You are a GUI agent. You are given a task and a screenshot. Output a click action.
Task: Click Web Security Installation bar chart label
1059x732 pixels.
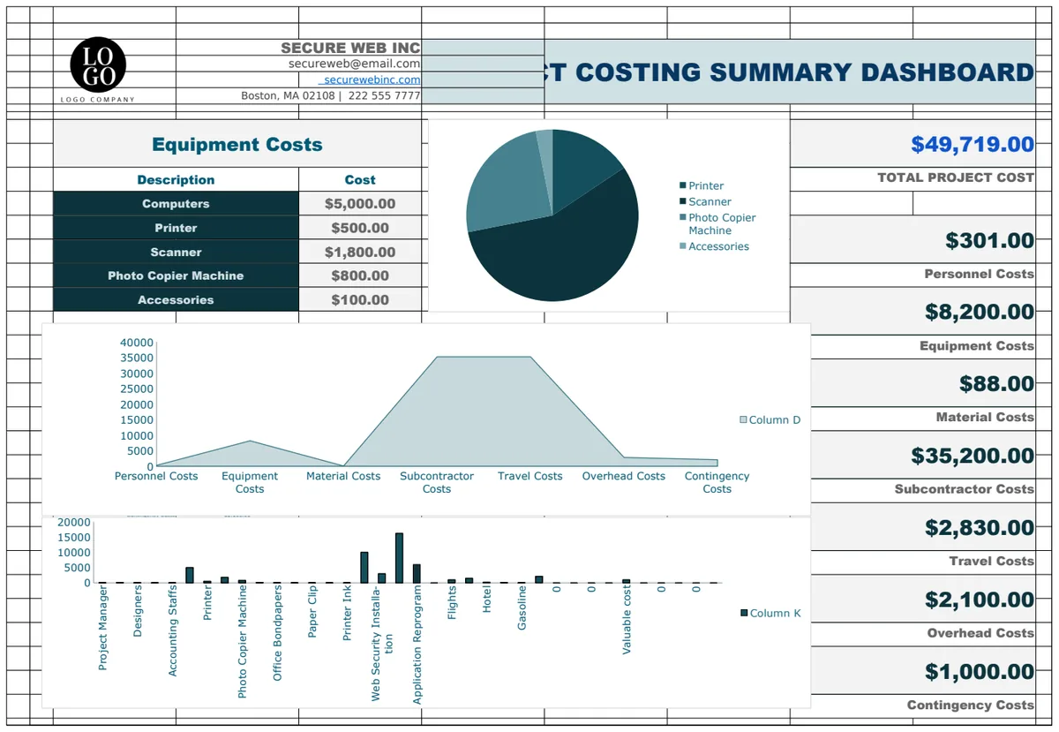(x=382, y=643)
